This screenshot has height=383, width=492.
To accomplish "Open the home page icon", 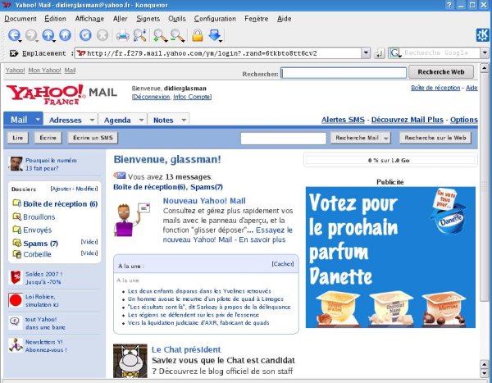I will click(66, 35).
